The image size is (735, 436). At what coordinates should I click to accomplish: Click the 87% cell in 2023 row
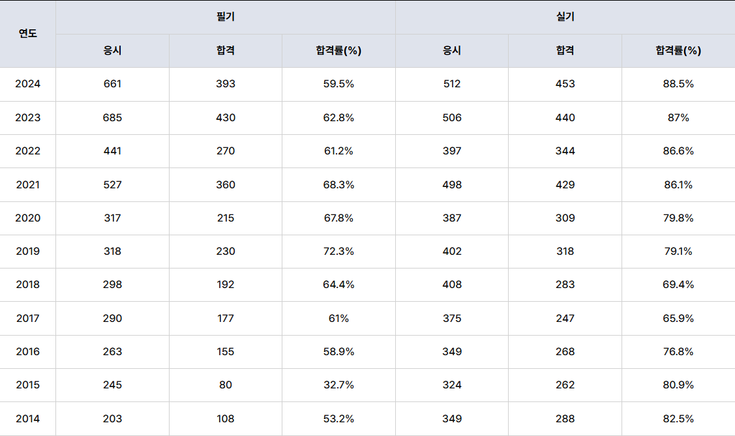(678, 118)
